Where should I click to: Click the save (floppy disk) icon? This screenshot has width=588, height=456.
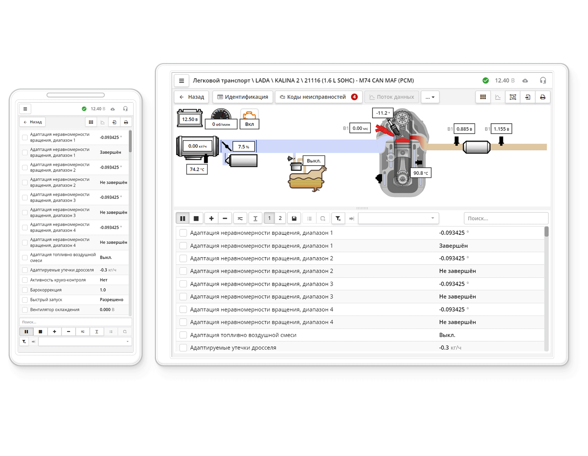point(294,218)
